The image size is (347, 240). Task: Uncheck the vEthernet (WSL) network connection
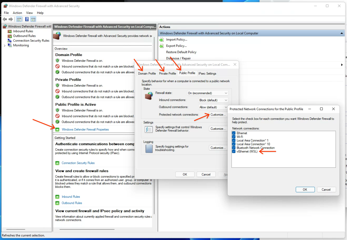click(233, 151)
